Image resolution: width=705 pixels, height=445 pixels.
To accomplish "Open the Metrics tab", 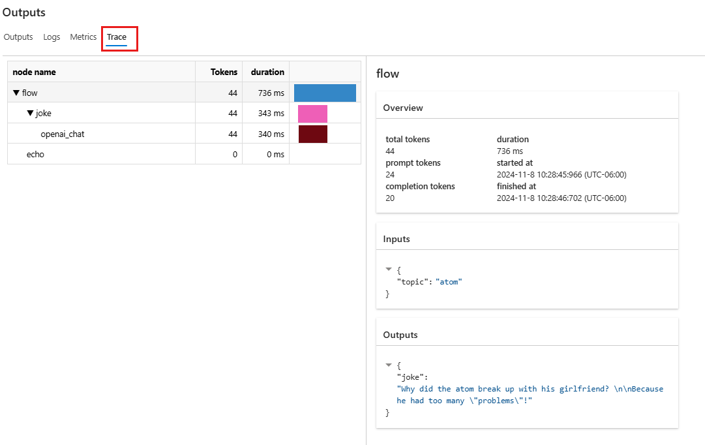I will tap(83, 37).
